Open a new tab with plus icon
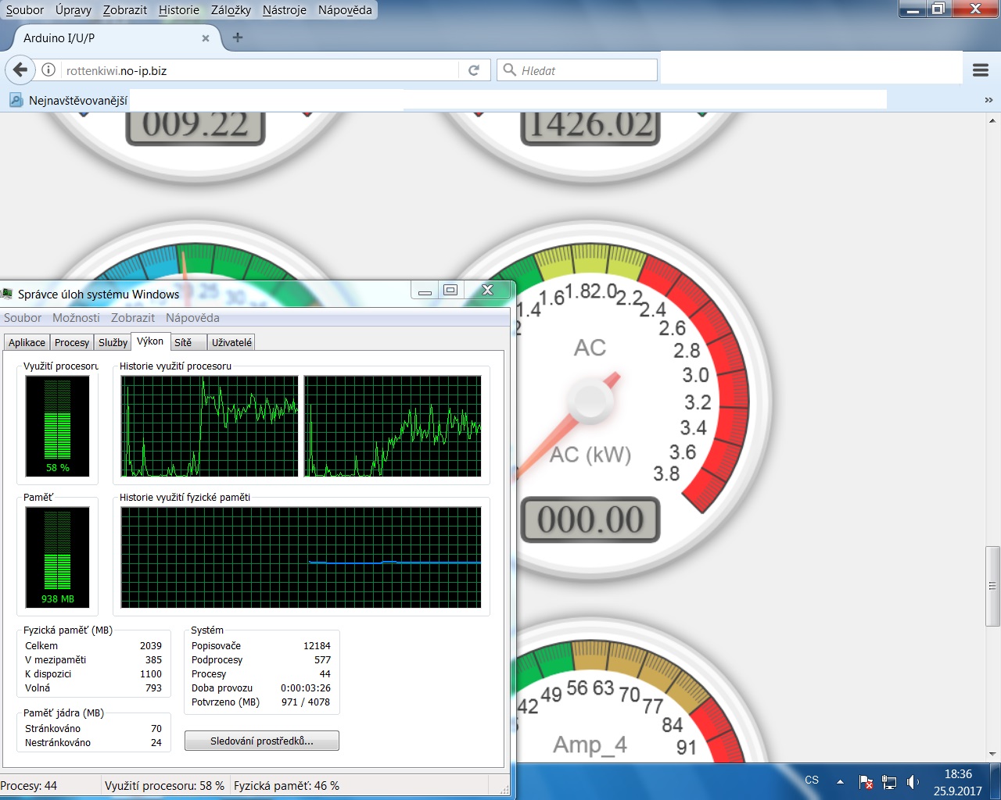The width and height of the screenshot is (1001, 800). [238, 37]
